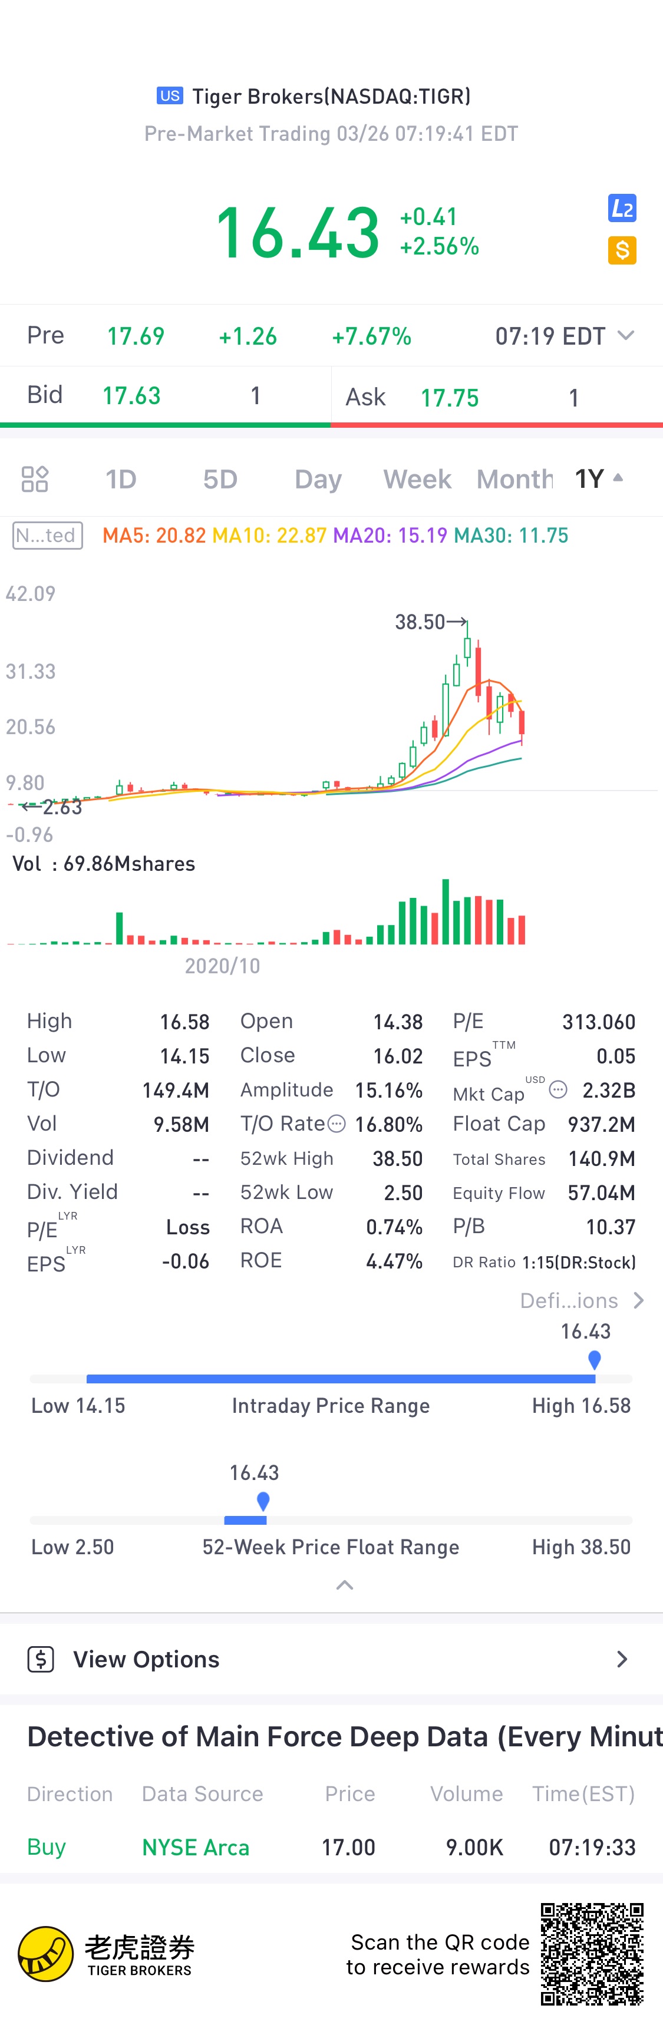Viewport: 663px width, 2025px height.
Task: Tap the MA10 indicator value
Action: [269, 536]
